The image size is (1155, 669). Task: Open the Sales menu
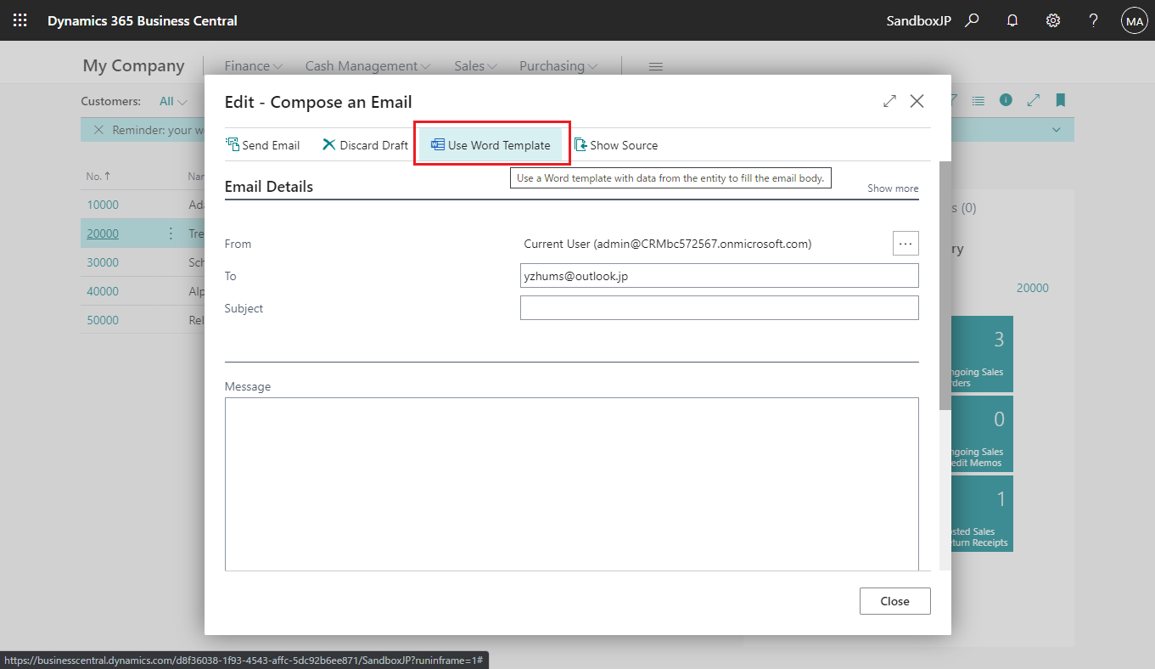pos(474,65)
